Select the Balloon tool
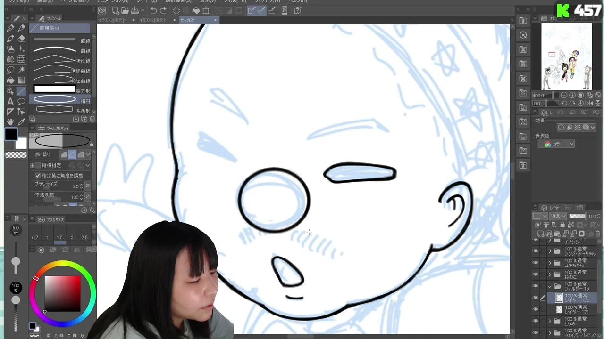Screen dimensions: 604x339 (21, 101)
